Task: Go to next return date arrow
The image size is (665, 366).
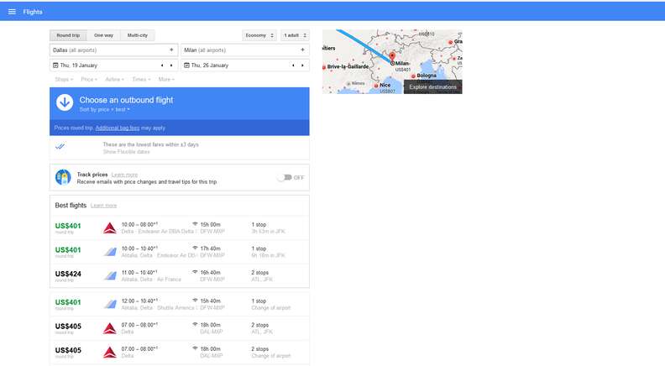Action: pyautogui.click(x=302, y=65)
